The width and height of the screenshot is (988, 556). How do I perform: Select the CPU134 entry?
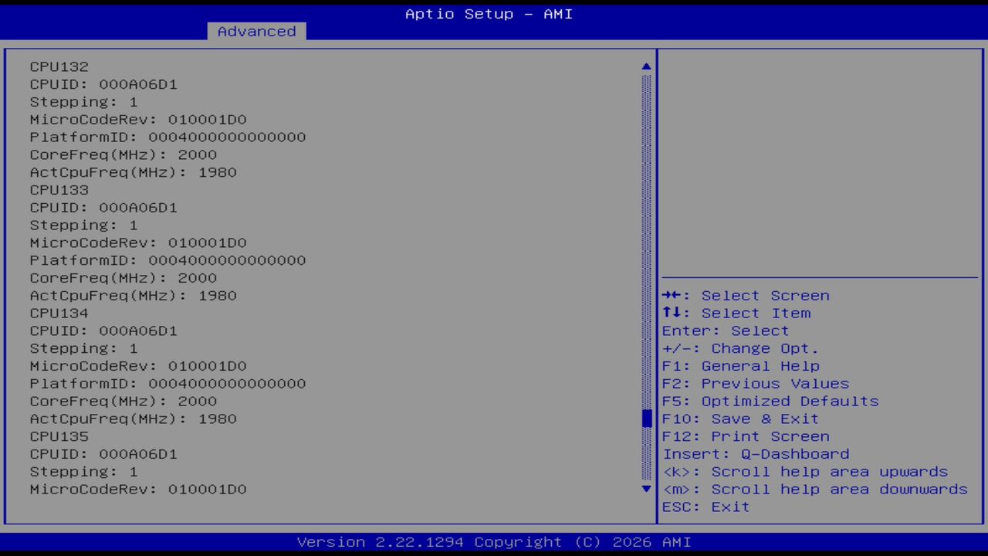coord(59,313)
